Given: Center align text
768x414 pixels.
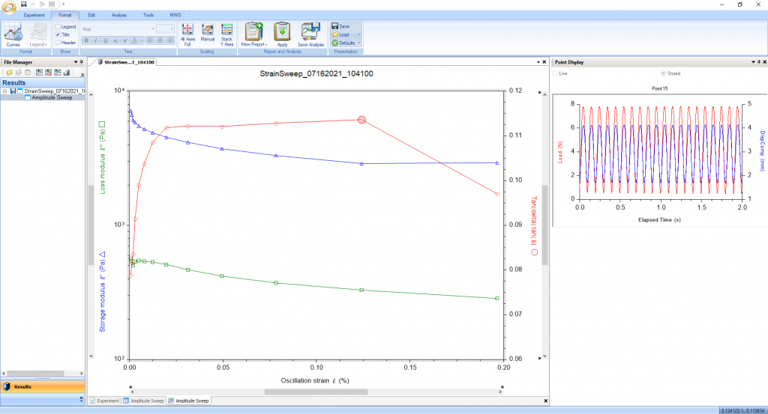Looking at the screenshot, I should [x=160, y=40].
